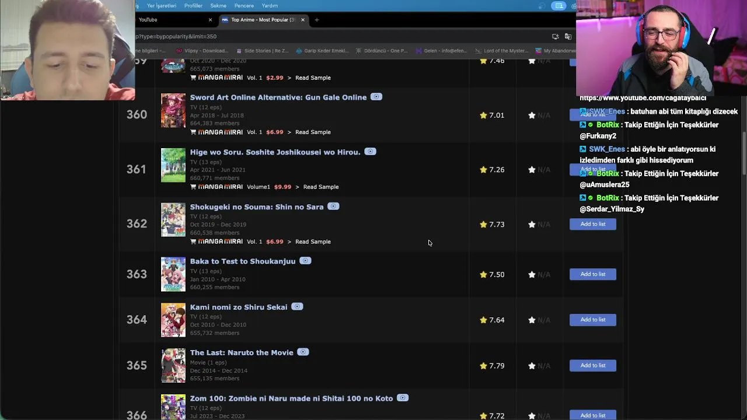
Task: Add Baka to Test to list
Action: 593,274
